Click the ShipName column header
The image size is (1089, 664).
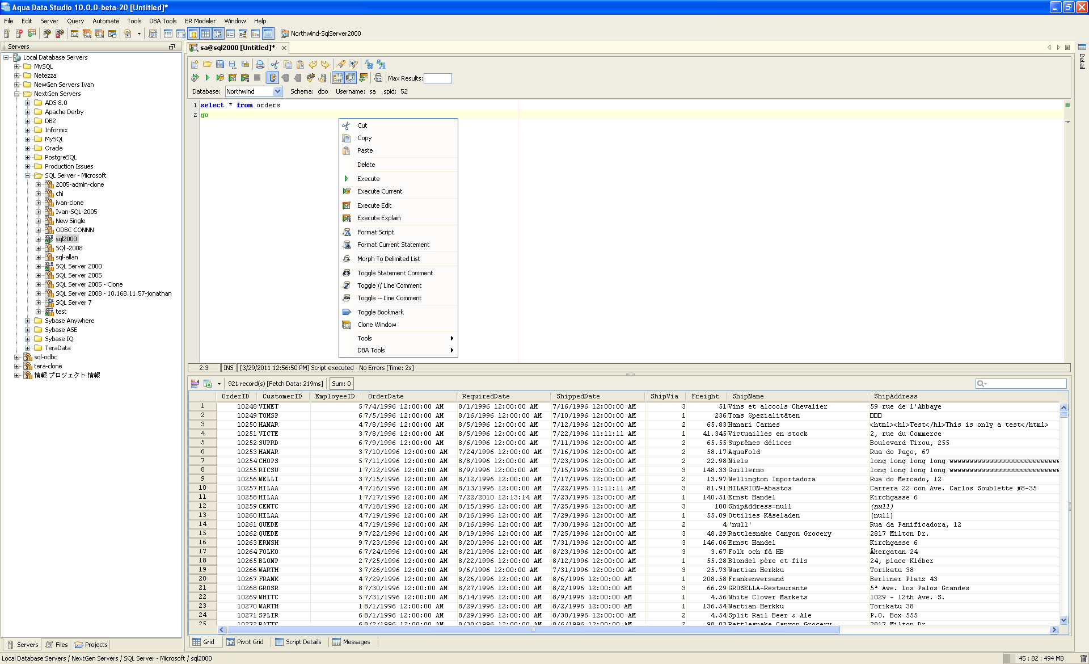[748, 396]
